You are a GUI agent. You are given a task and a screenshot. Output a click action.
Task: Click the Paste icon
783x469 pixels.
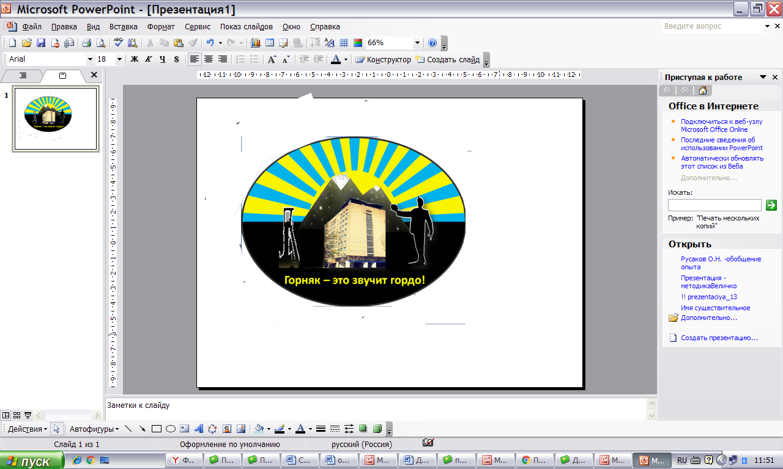(x=178, y=43)
